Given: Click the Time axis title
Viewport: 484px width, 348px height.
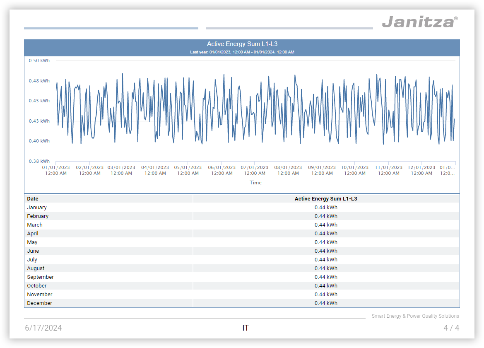Looking at the screenshot, I should pyautogui.click(x=255, y=183).
